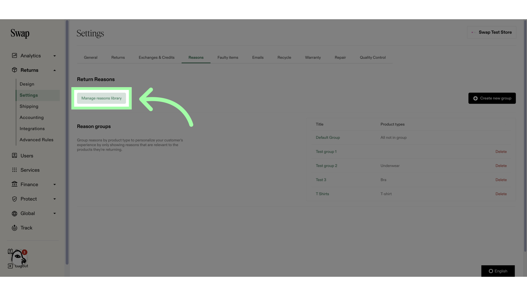527x296 pixels.
Task: Open the Quality Control tab
Action: (x=373, y=58)
